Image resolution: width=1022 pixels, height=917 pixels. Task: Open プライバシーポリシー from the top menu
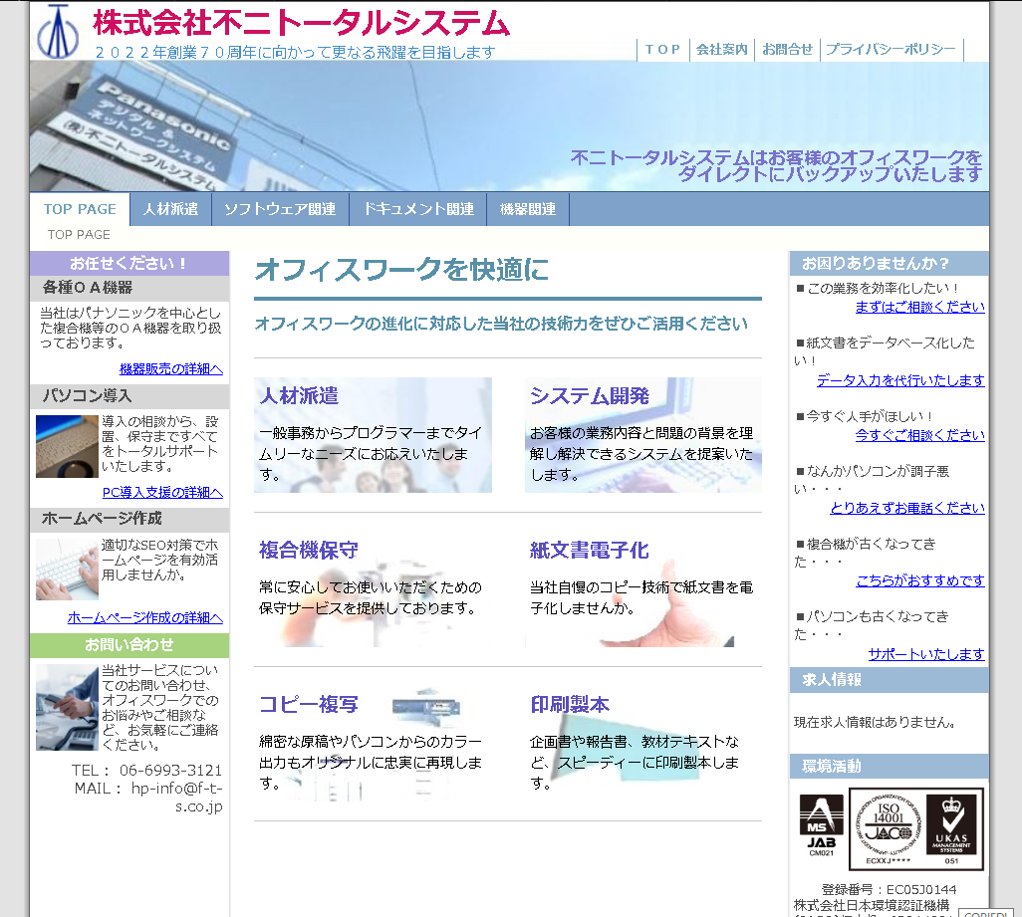891,49
